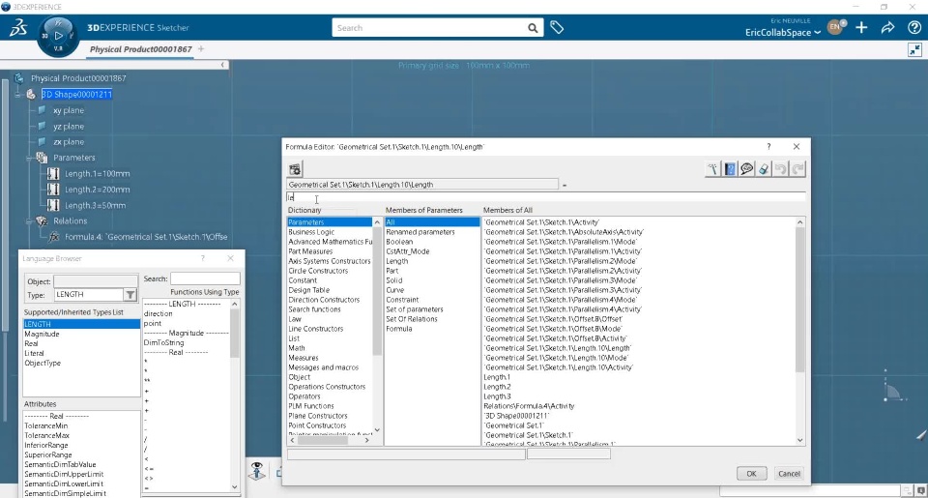Open the Type LENGTH combo box

click(96, 294)
